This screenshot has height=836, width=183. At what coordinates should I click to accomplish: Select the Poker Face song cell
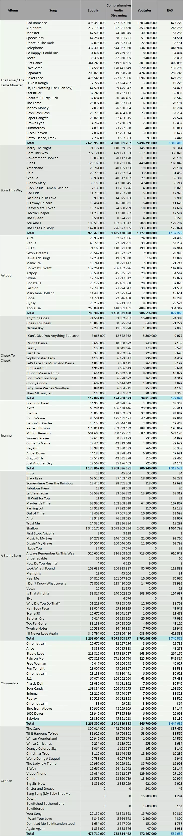click(53, 78)
